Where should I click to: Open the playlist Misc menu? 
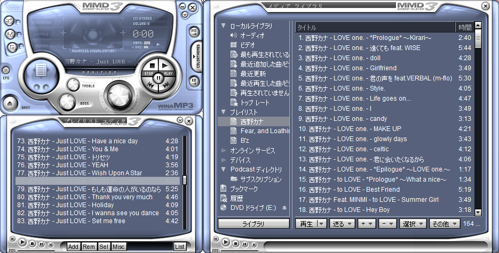point(118,246)
